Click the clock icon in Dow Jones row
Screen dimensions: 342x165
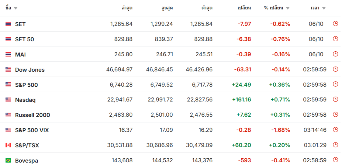coord(335,69)
